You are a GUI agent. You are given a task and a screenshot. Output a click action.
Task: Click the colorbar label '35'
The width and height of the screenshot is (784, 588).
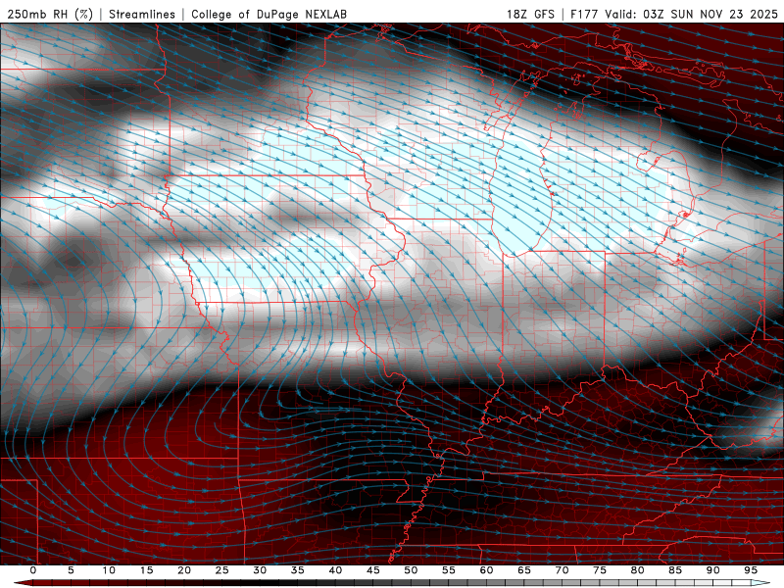coord(298,570)
